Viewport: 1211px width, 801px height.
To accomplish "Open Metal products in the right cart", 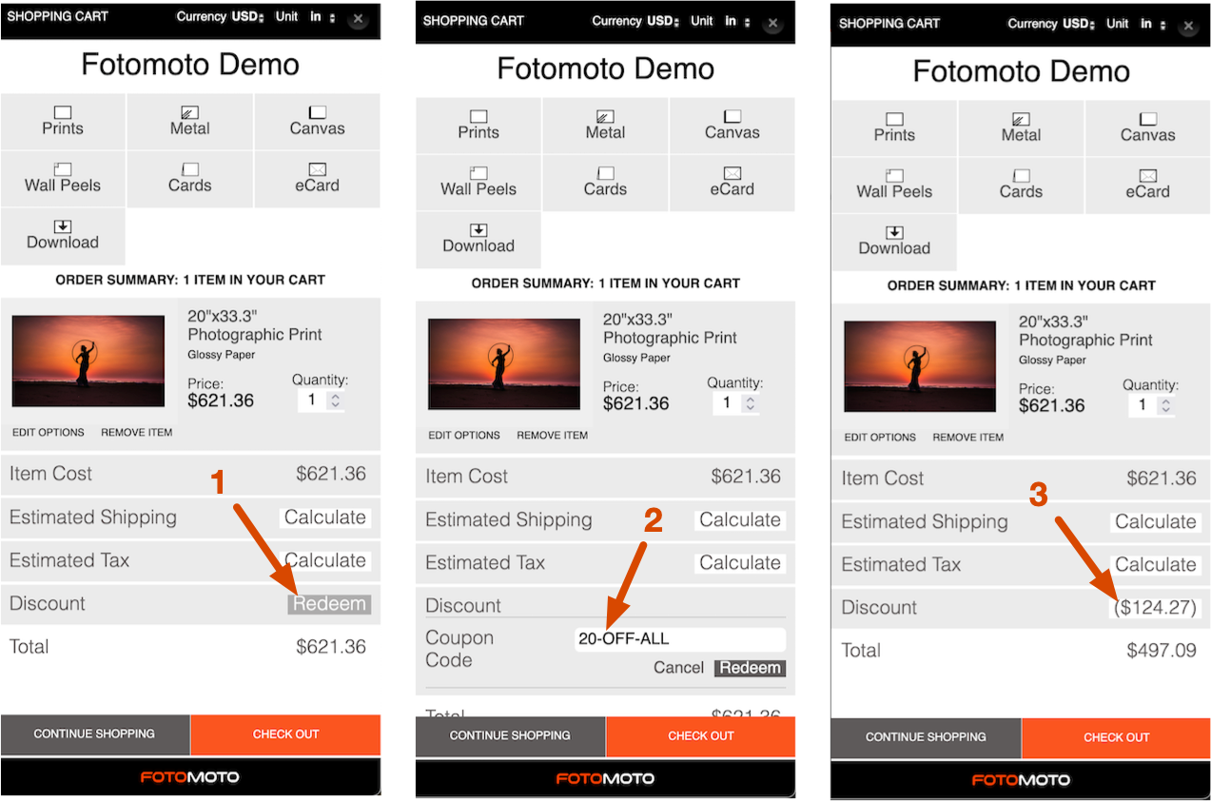I will coord(1022,127).
